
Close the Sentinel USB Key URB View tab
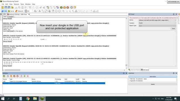coord(29,14)
